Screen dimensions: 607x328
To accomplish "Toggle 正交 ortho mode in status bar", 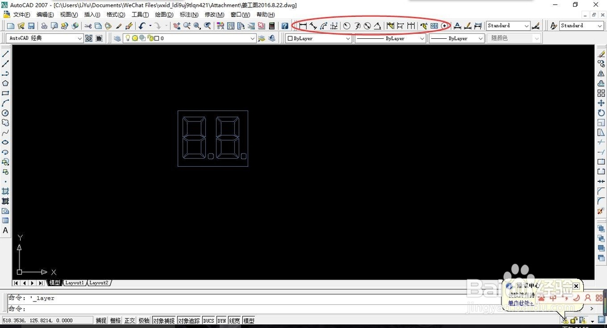I will (130, 320).
